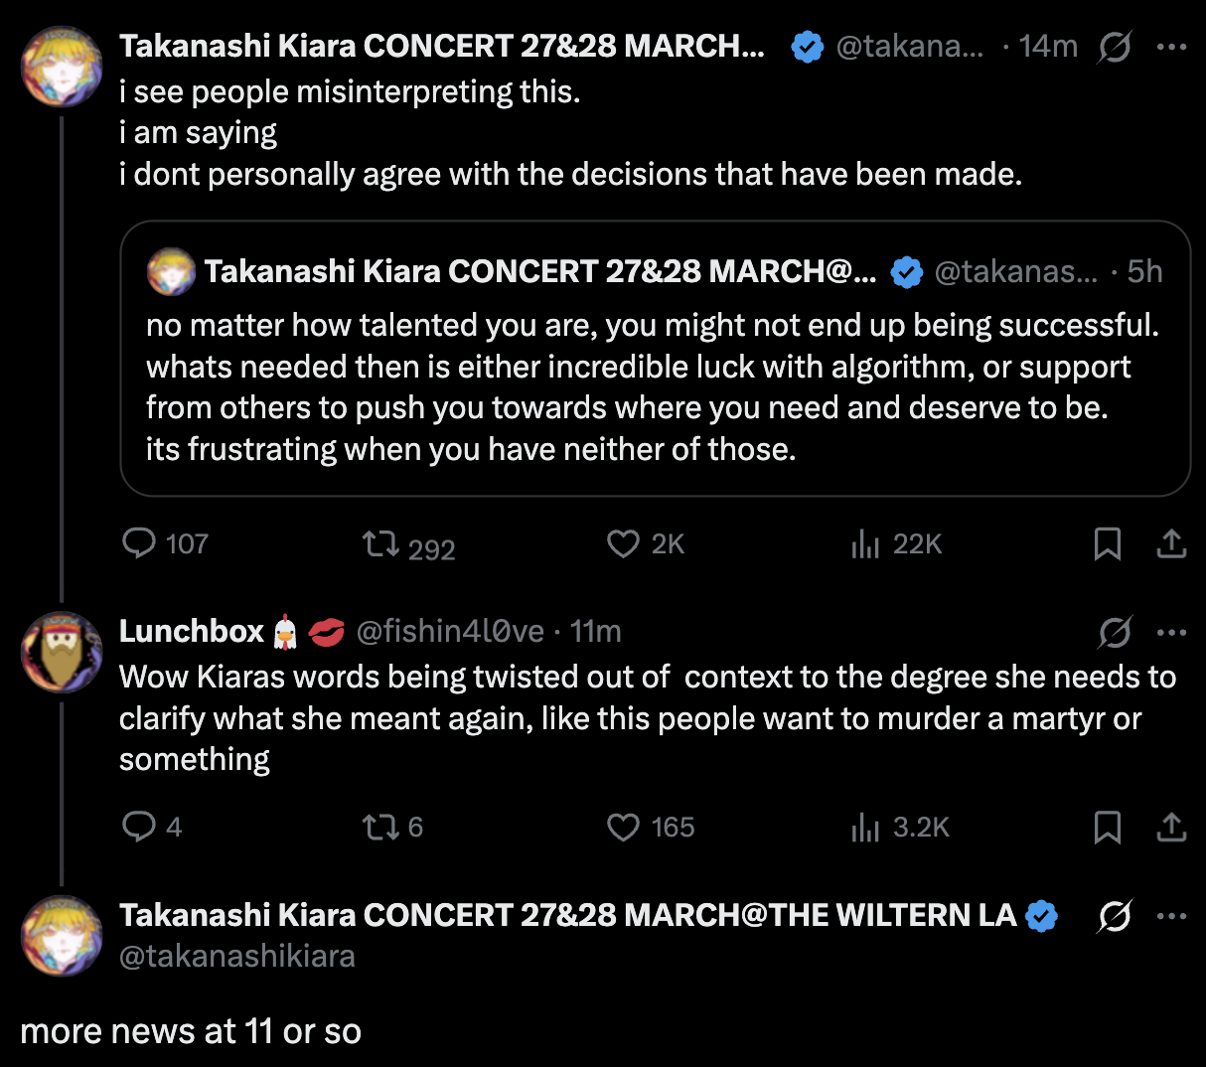Open more options on bottom Kiara tweet
The height and width of the screenshot is (1067, 1206).
pyautogui.click(x=1172, y=916)
